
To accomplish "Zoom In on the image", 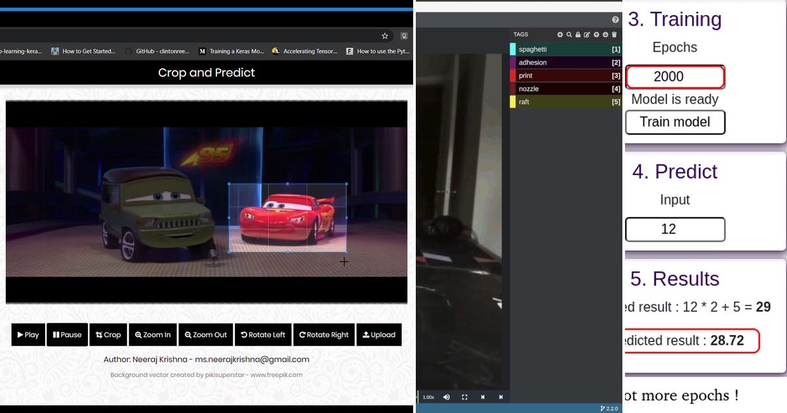I will 153,334.
